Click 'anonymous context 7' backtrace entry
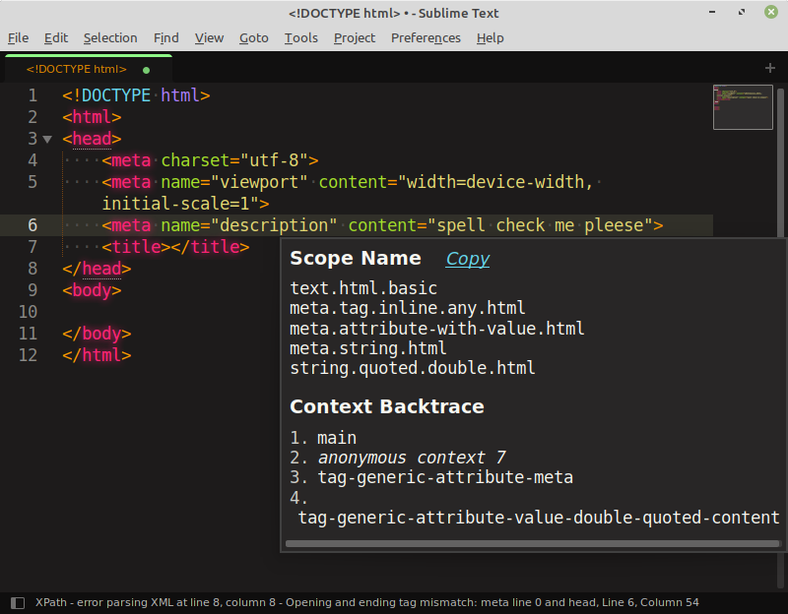788x614 pixels. [x=412, y=458]
